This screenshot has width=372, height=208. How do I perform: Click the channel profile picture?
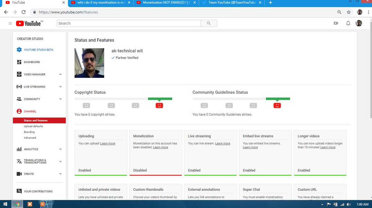click(89, 63)
